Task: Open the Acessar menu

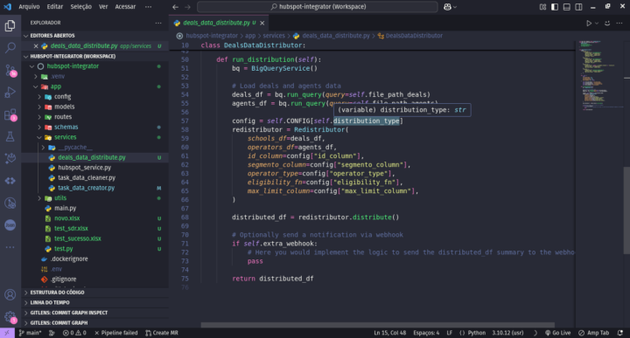Action: point(125,7)
